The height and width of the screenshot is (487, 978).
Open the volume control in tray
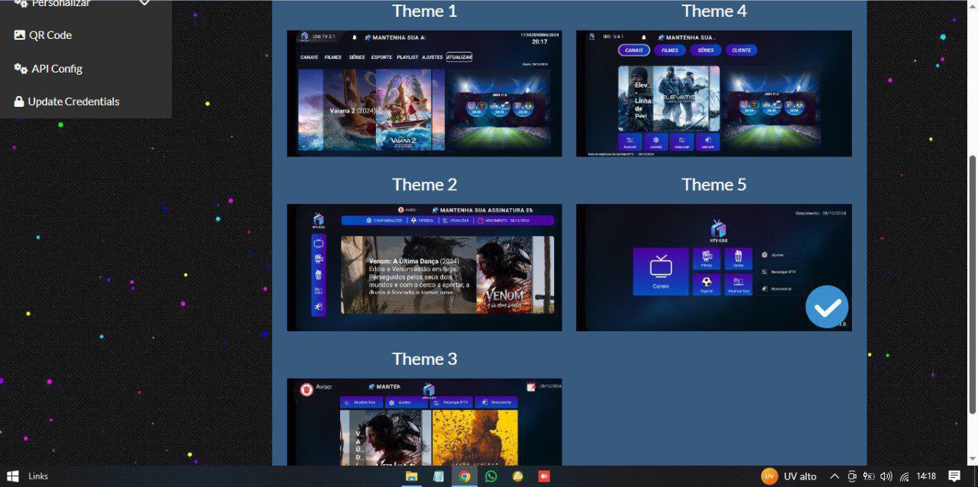coord(886,476)
